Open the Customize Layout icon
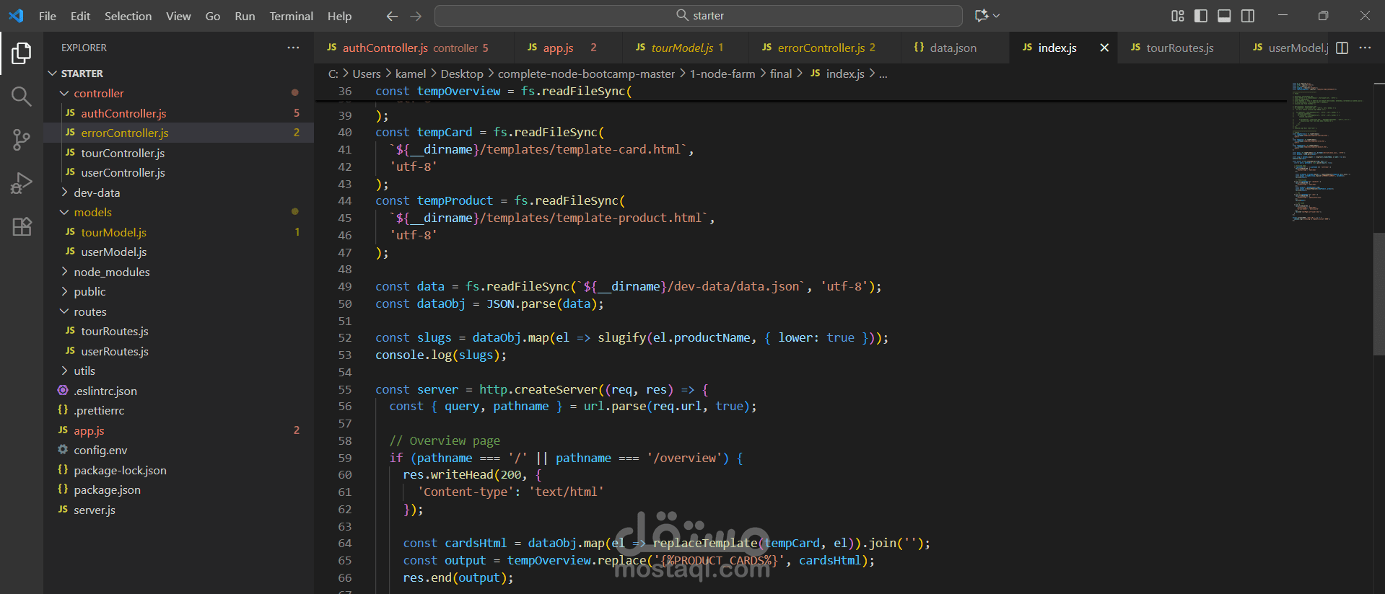 [1178, 16]
